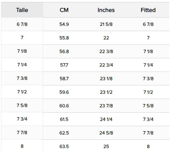Select the 55.8 CM value
The image size is (172, 152).
64,38
